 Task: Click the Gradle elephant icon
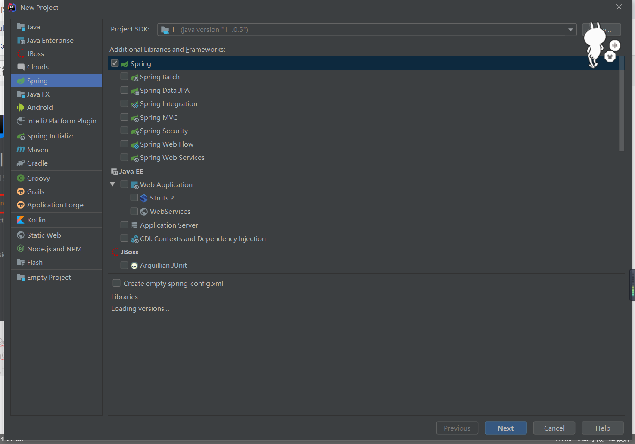[21, 163]
